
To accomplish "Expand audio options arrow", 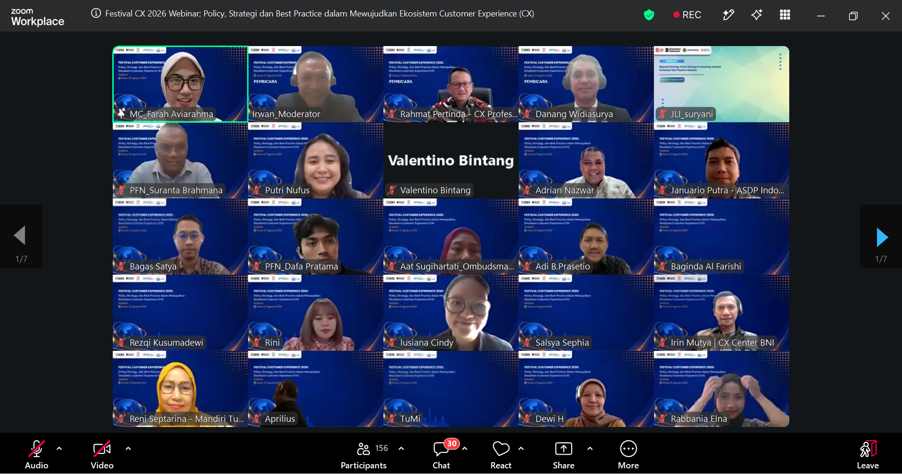I will 59,449.
